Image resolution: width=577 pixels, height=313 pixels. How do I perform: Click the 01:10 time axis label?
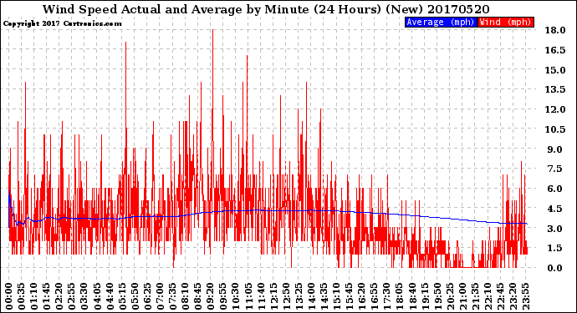pyautogui.click(x=33, y=296)
